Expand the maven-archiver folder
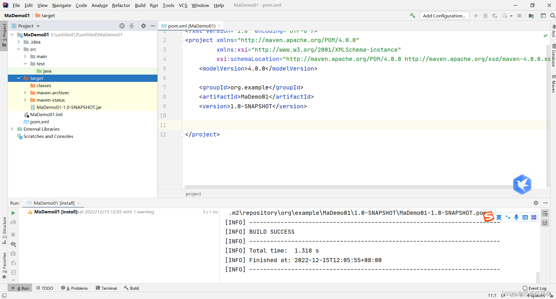556x299 pixels. (25, 93)
